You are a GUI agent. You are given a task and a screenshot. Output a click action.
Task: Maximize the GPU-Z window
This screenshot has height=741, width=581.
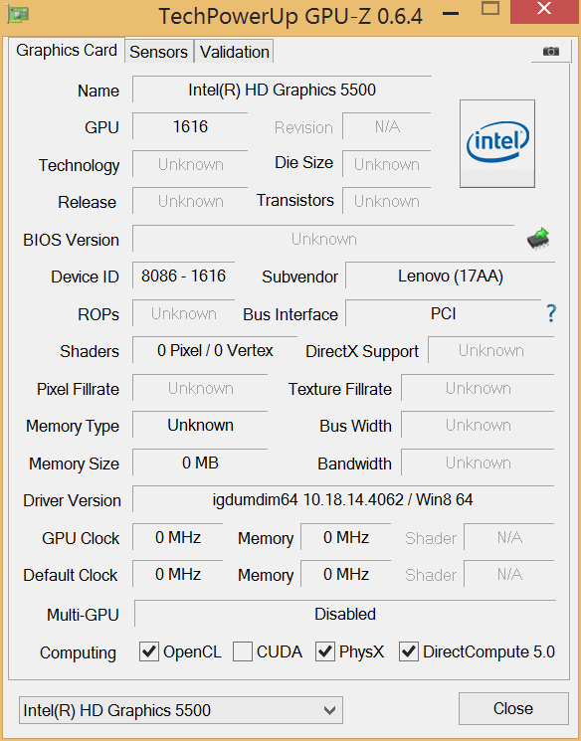click(490, 9)
